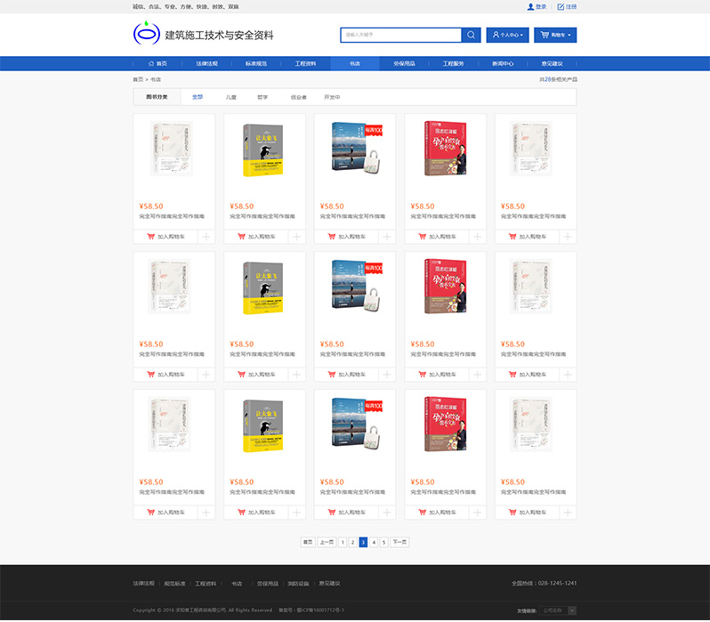Click the 登录 user icon
Screen dimensions: 710x622
[531, 6]
